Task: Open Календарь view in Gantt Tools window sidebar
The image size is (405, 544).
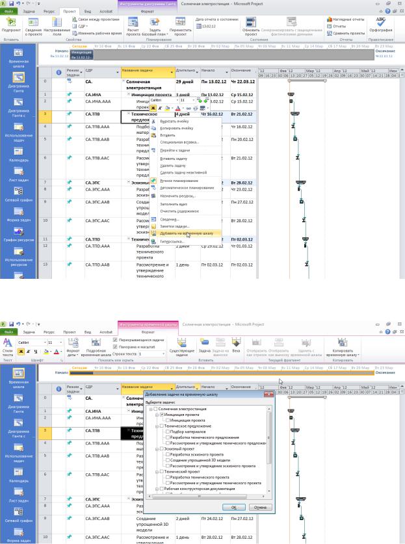Action: click(19, 155)
